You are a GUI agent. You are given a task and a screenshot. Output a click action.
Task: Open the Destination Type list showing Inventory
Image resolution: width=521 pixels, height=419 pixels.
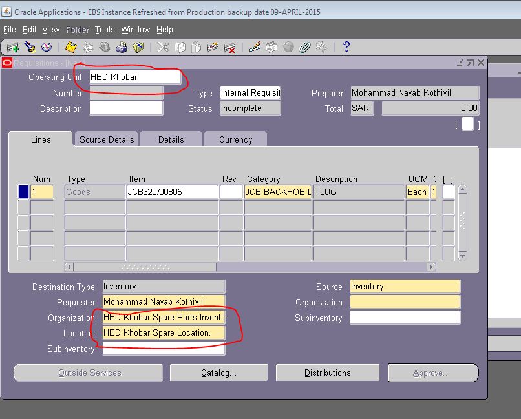click(163, 286)
